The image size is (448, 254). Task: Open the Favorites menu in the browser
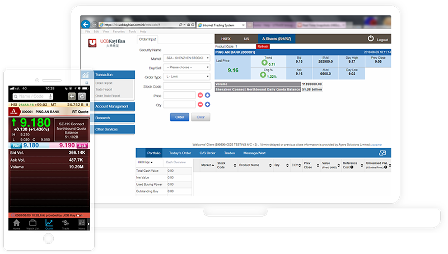pos(119,31)
